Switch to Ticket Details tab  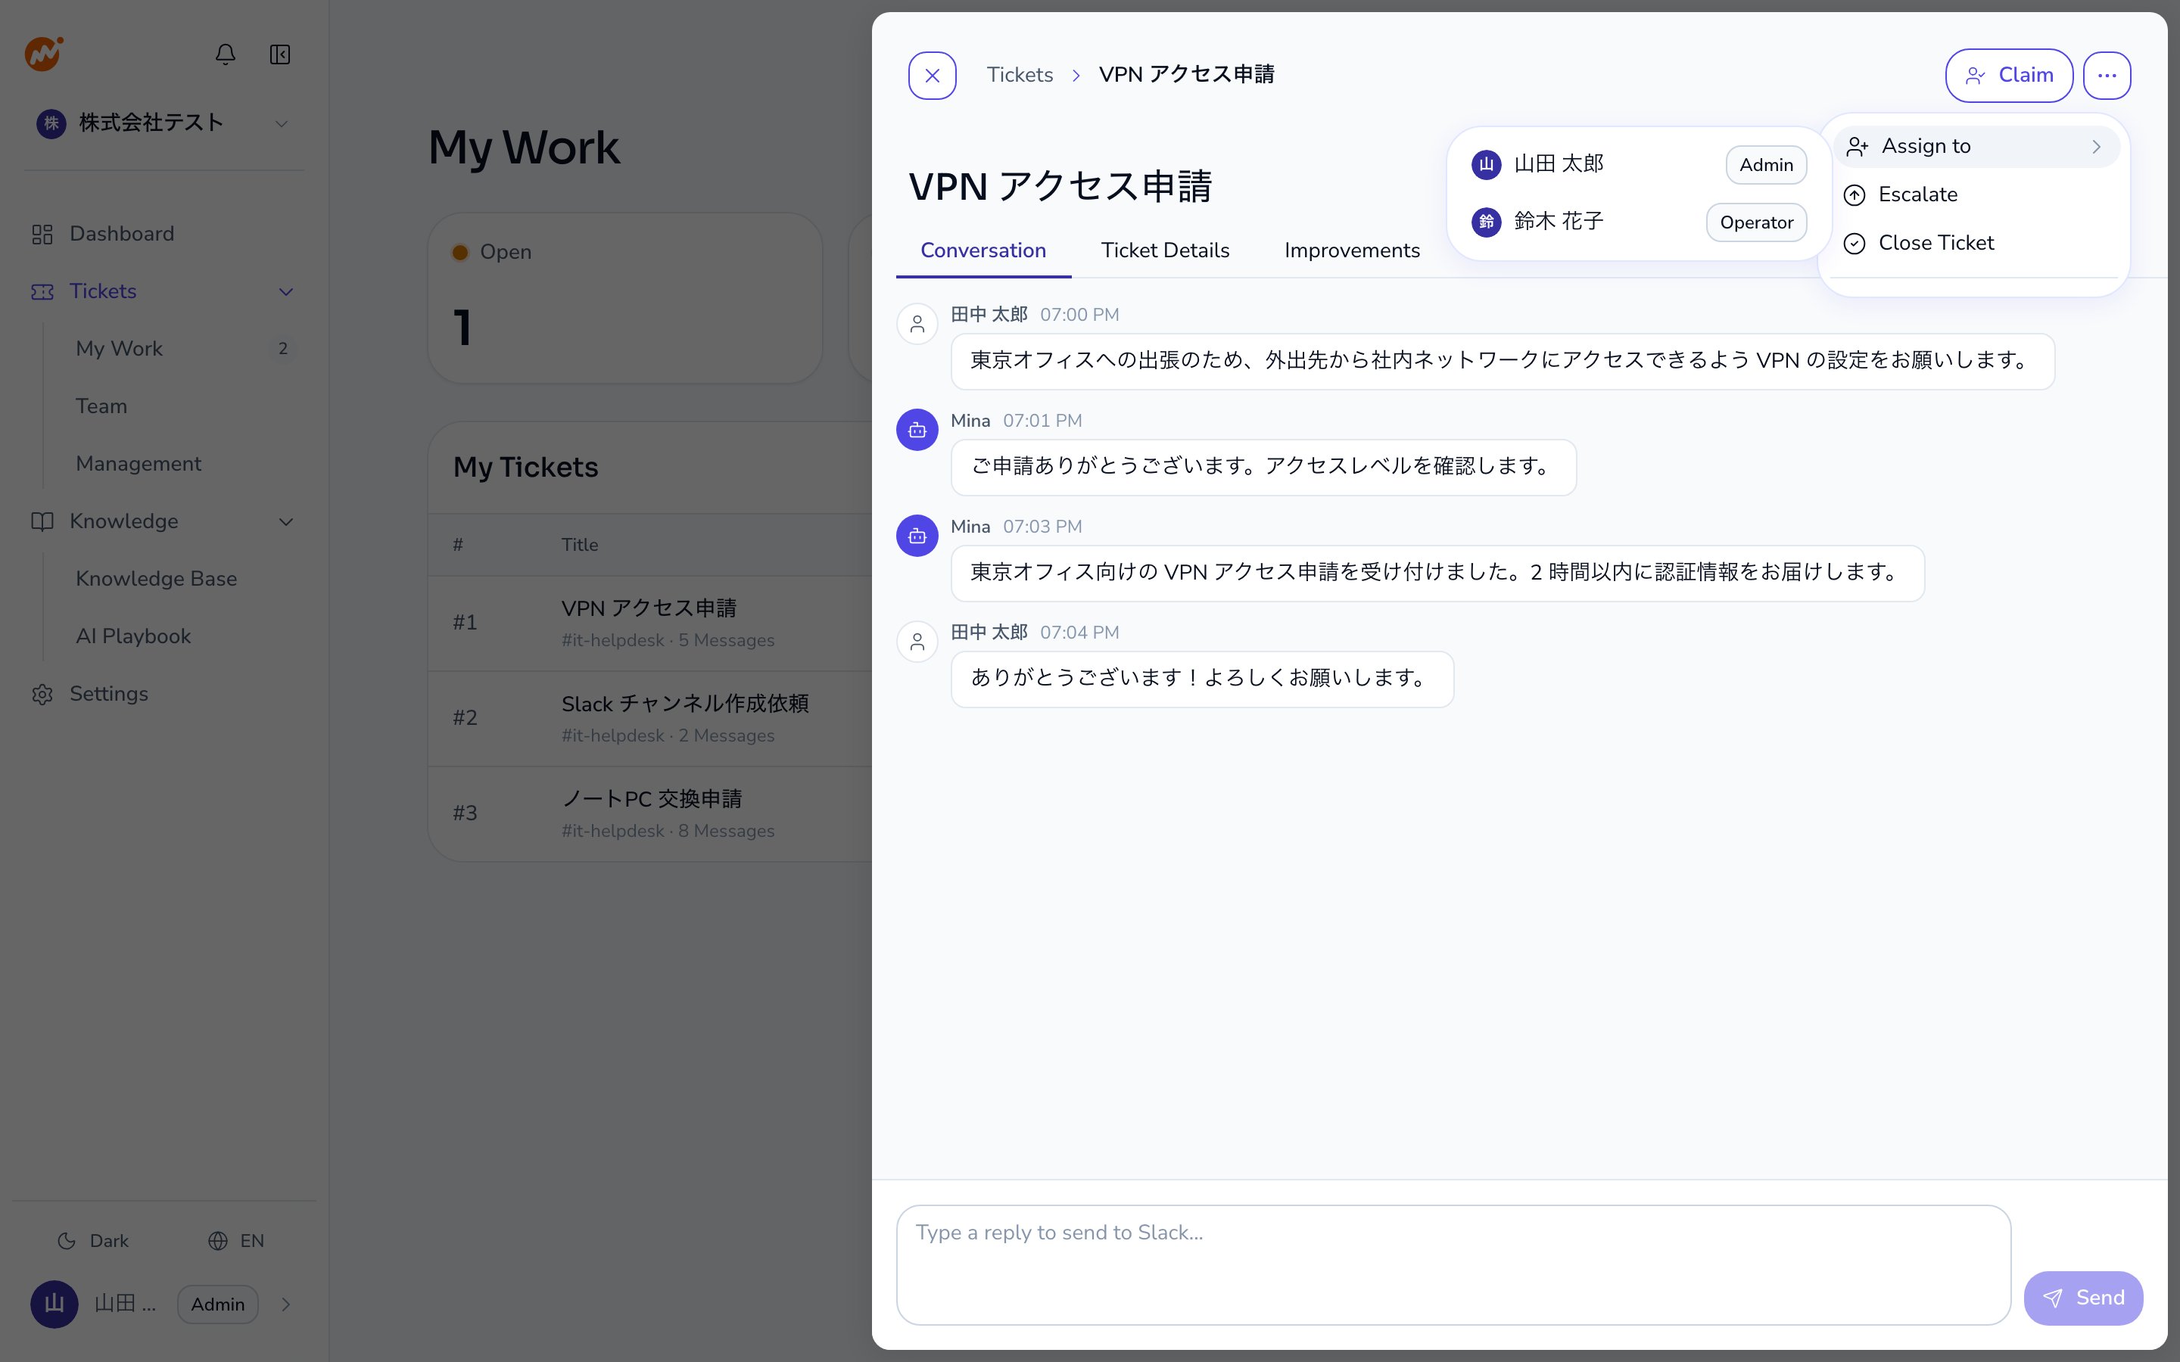coord(1165,250)
